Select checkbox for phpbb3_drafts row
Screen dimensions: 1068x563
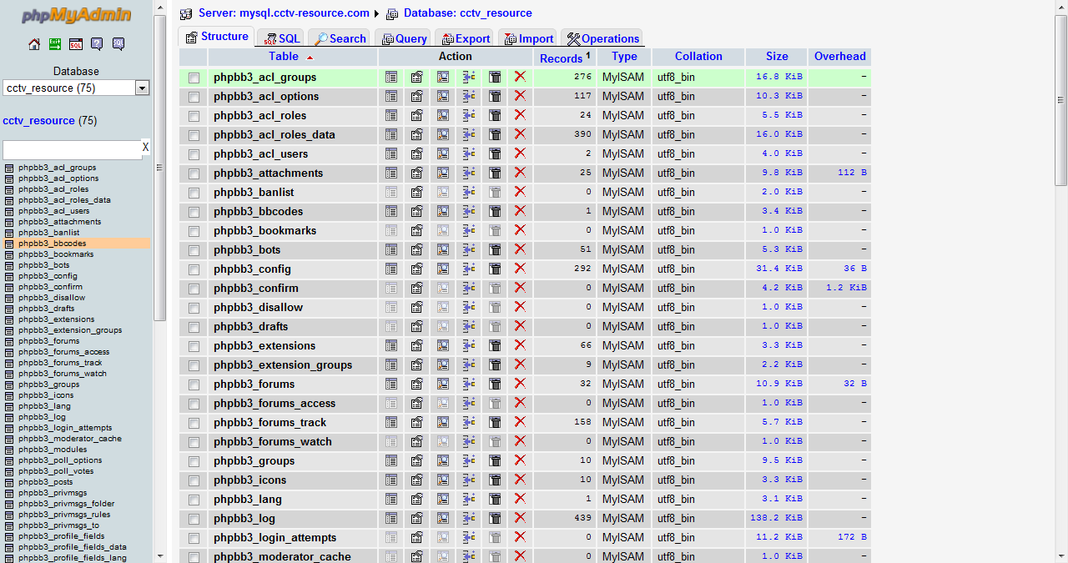194,327
